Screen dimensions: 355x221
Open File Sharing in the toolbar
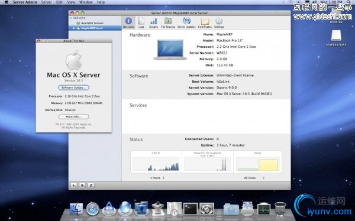pyautogui.click(x=168, y=23)
